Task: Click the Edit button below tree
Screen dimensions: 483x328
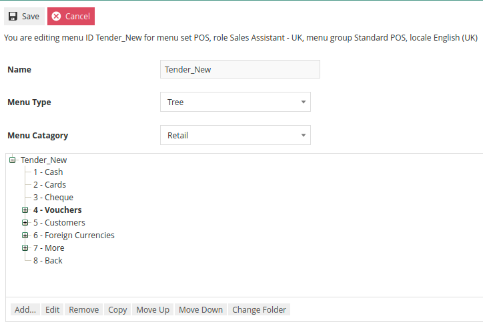Action: pyautogui.click(x=53, y=309)
